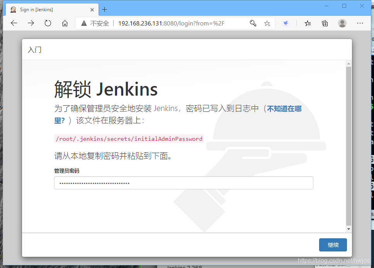Click the 请从本地复制密码并粘贴到下面 instruction text
This screenshot has width=374, height=268.
point(113,156)
